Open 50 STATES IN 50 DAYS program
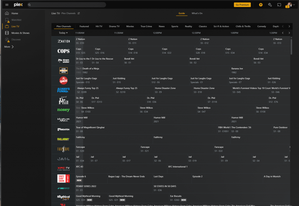 pyautogui.click(x=221, y=188)
